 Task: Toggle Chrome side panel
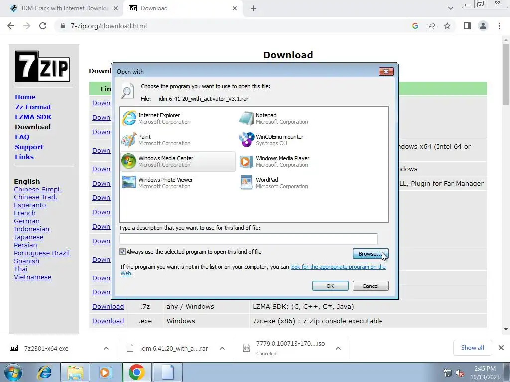(467, 26)
